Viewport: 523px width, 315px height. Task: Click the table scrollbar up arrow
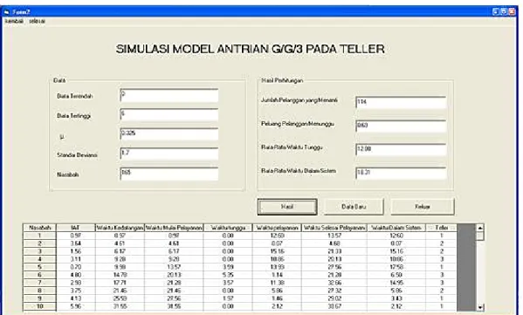[480, 228]
